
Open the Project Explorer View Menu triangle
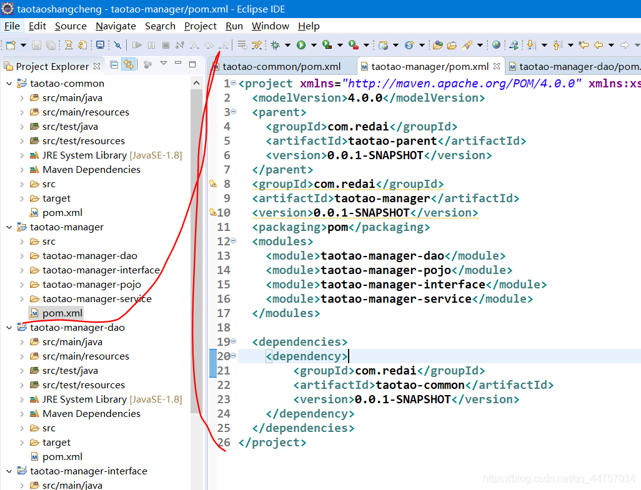coord(164,63)
